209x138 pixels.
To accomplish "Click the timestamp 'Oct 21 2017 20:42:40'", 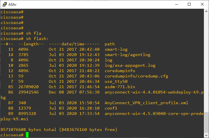I will (x=74, y=49).
